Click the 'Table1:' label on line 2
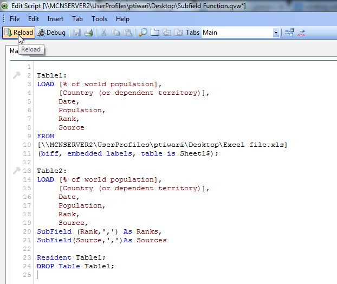 (x=52, y=75)
